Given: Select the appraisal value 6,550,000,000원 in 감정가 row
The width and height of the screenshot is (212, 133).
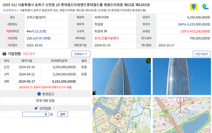Looking at the screenshot, I should coord(199,17).
